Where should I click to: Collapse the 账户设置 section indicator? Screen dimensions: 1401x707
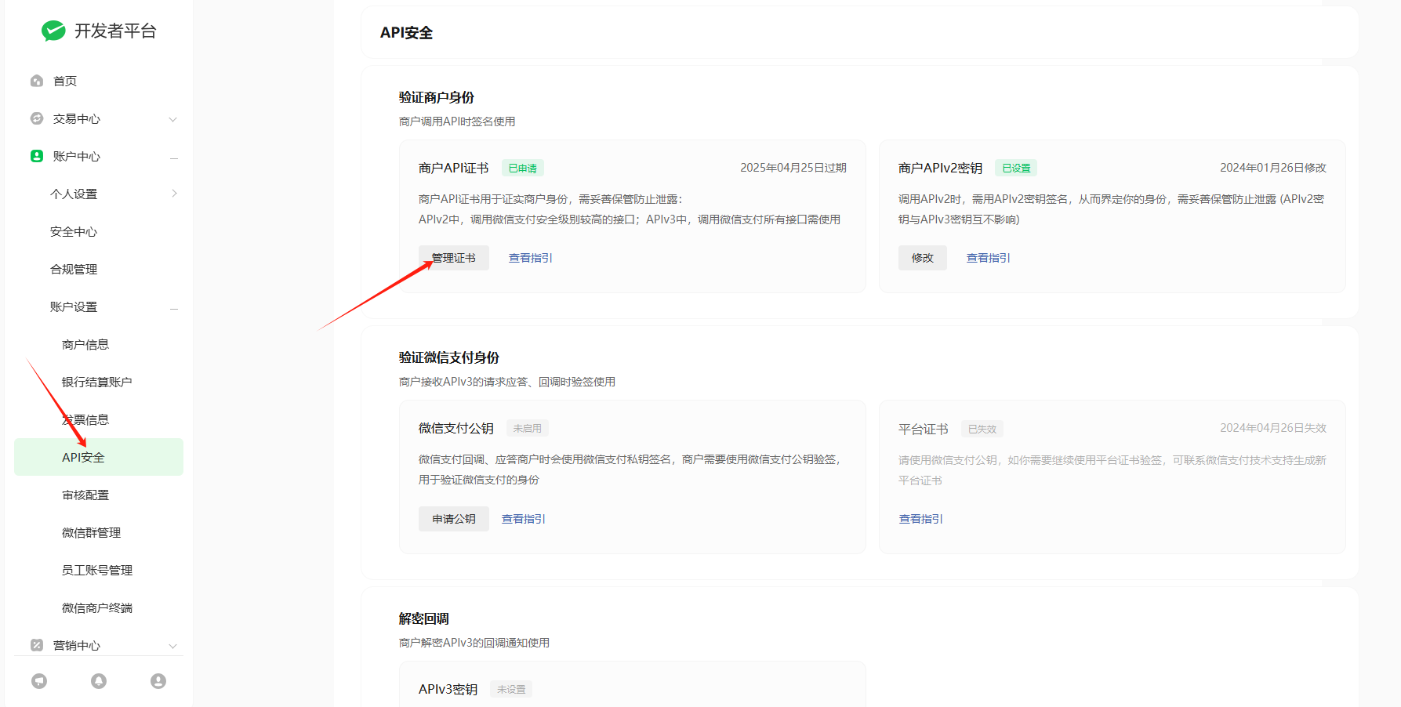pyautogui.click(x=174, y=308)
